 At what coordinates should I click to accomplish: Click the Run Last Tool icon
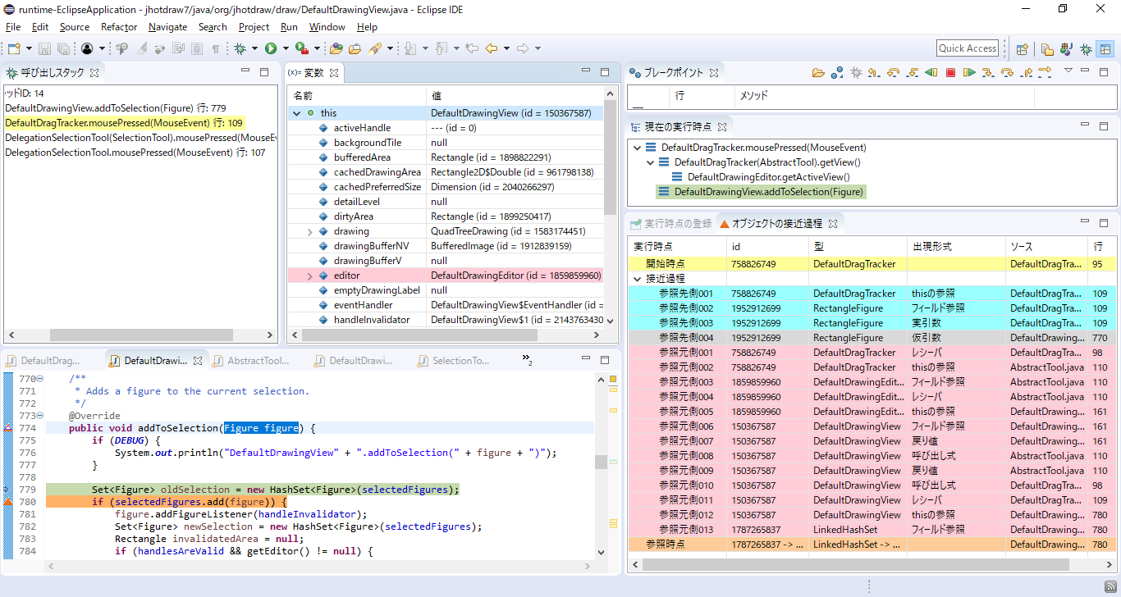coord(301,48)
